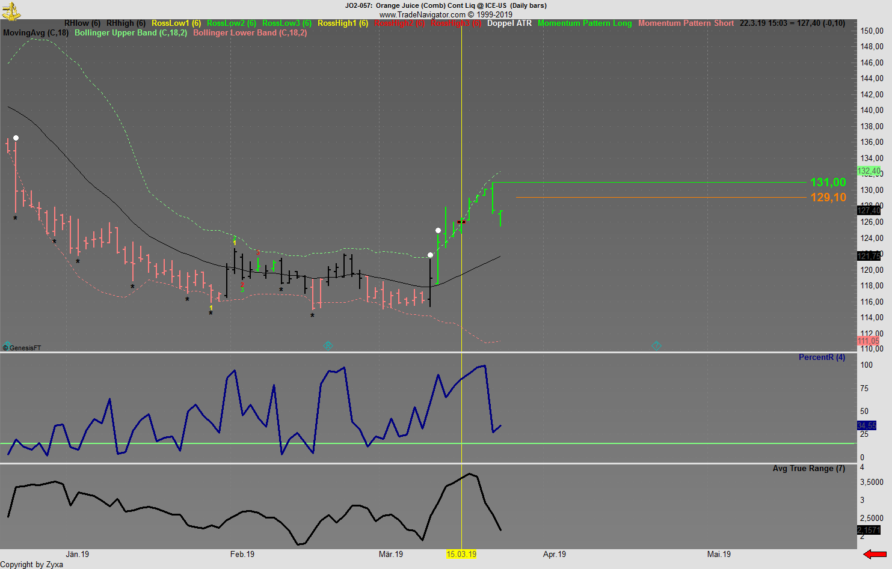Click the 2,1571 ATR value tag

(x=869, y=530)
